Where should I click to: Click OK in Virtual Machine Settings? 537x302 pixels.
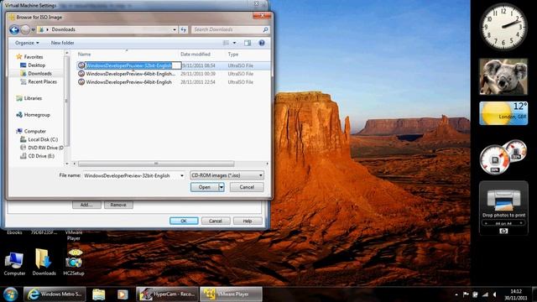click(184, 221)
